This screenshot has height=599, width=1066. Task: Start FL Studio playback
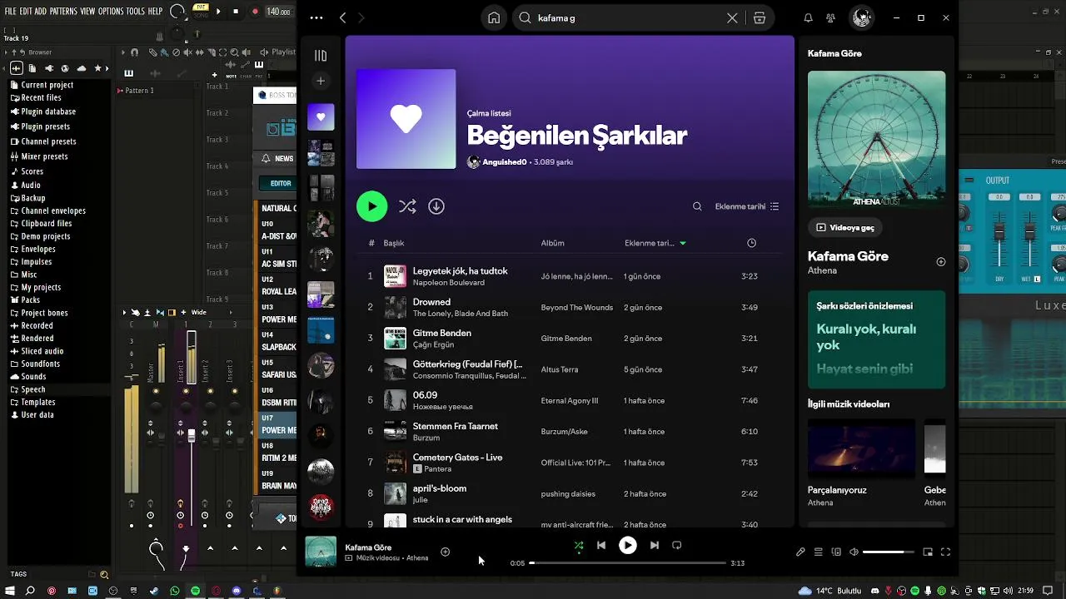tap(219, 12)
